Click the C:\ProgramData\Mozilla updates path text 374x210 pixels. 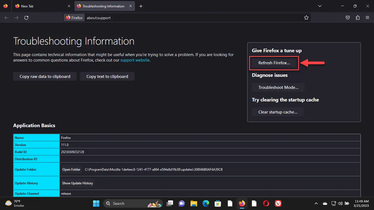tap(154, 170)
